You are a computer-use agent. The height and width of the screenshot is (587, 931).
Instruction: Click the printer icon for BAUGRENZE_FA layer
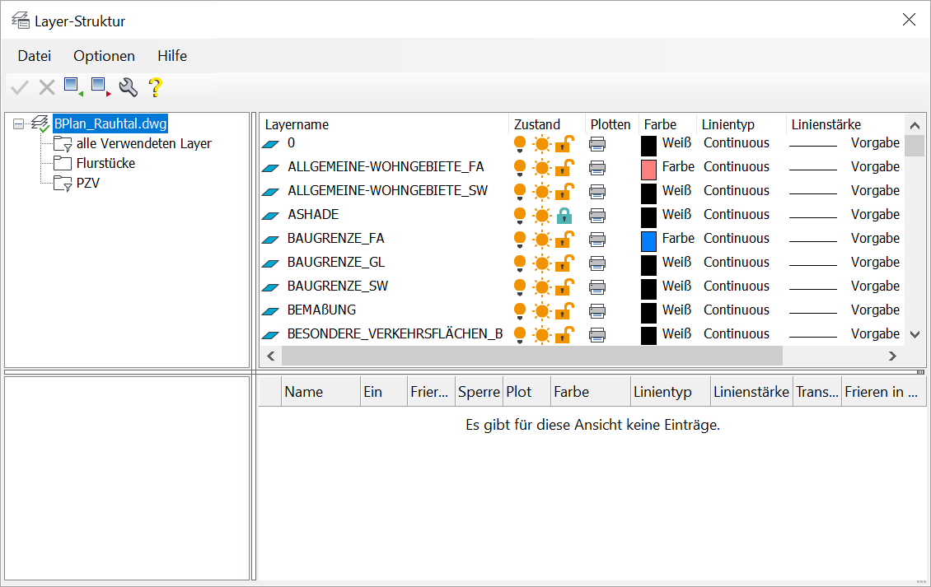tap(597, 240)
